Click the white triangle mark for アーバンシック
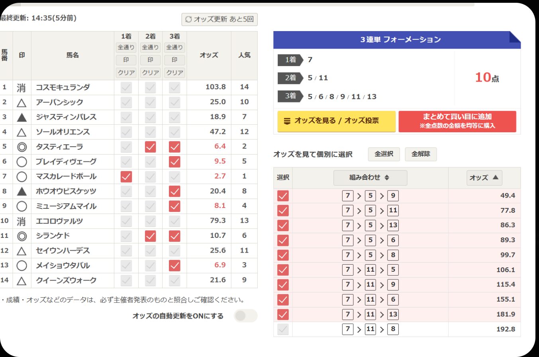539x357 pixels. tap(22, 103)
